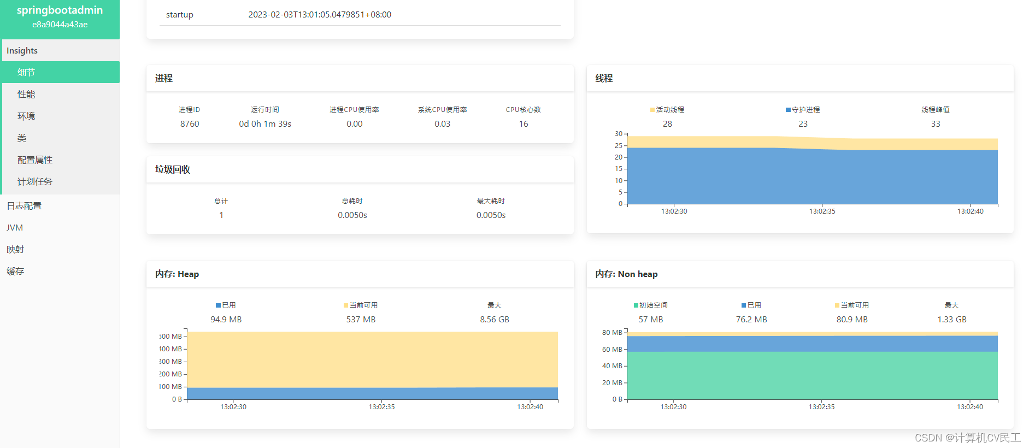Click the blue 已用 Heap legend swatch
Viewport: 1029px width, 448px height.
coord(218,305)
